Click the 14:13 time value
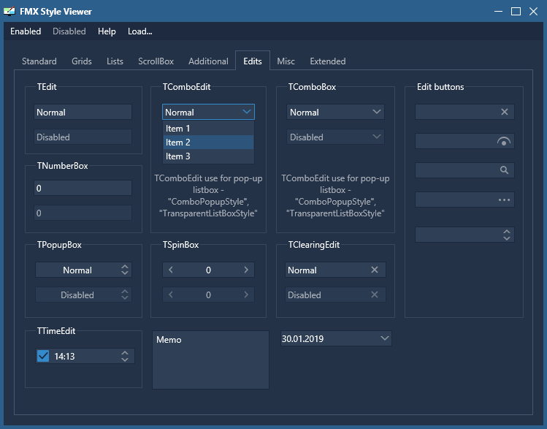This screenshot has height=429, width=547. [64, 357]
